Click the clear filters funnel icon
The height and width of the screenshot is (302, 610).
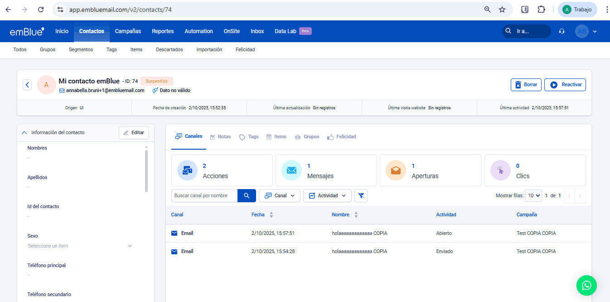tap(361, 195)
